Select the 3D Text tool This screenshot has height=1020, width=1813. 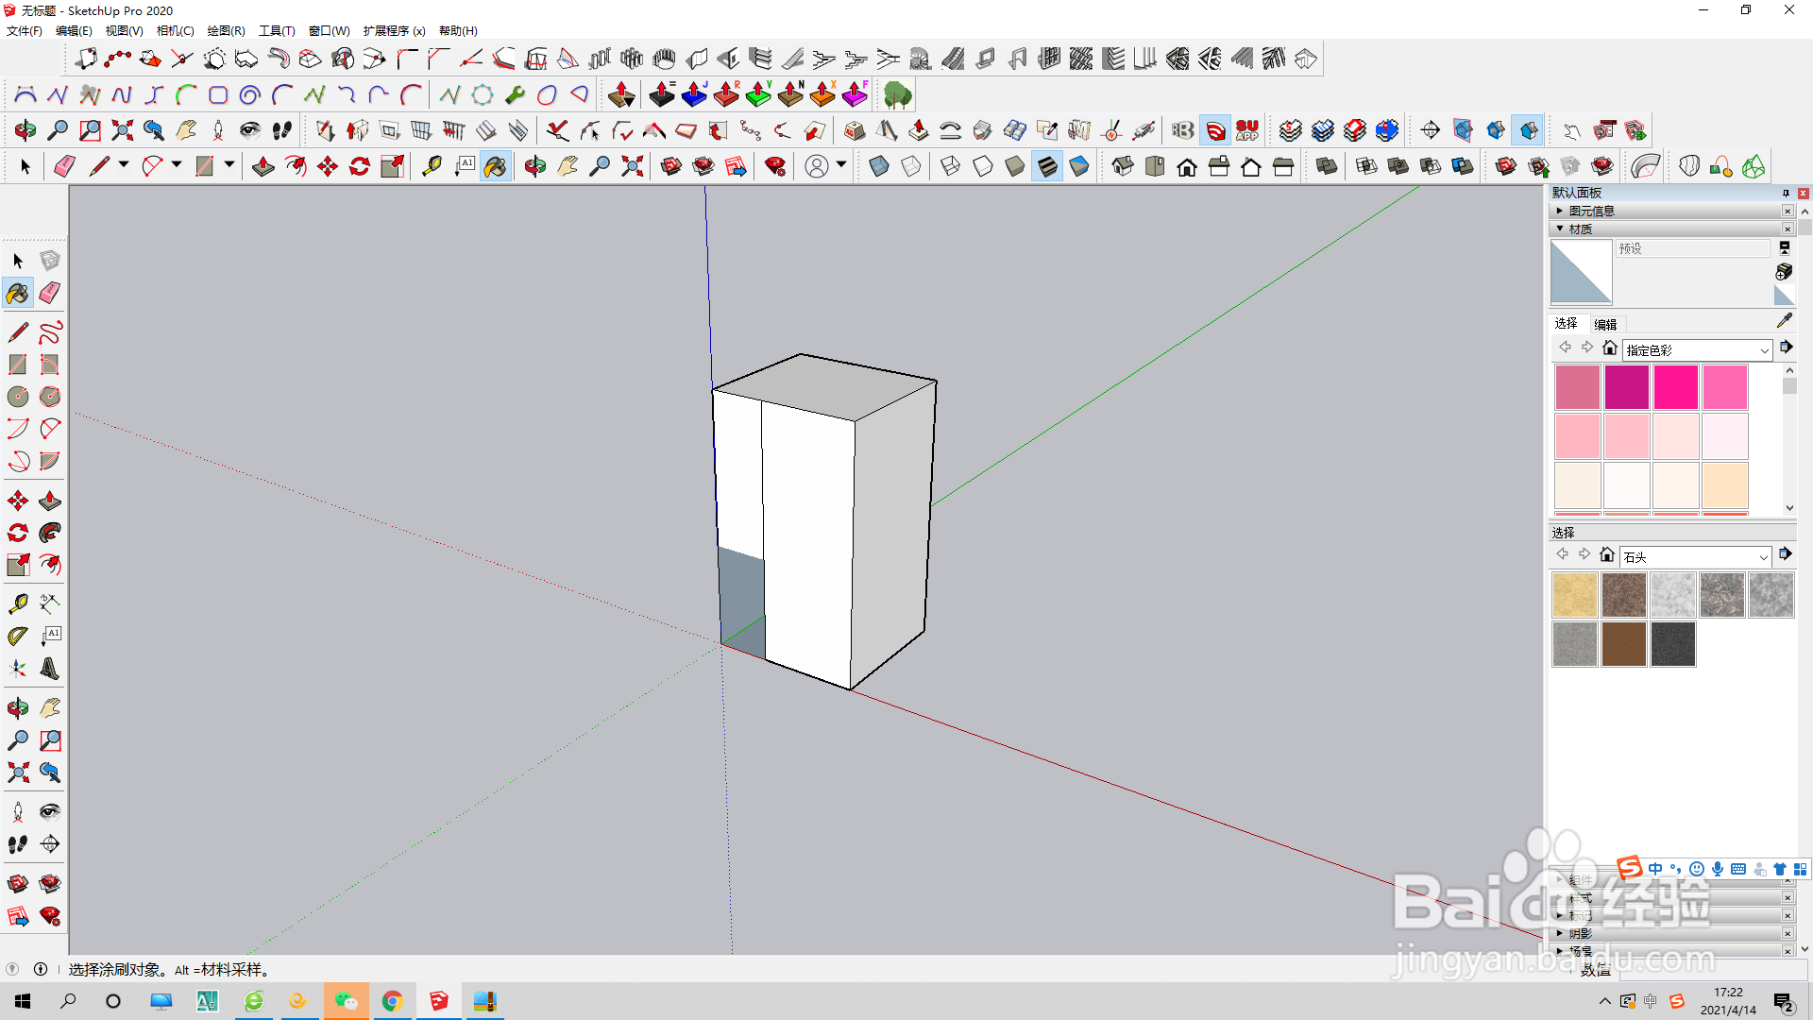click(50, 669)
